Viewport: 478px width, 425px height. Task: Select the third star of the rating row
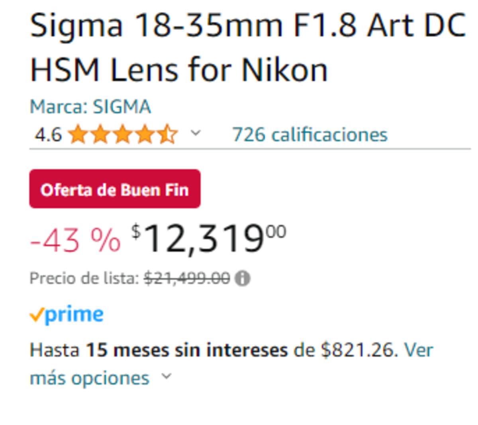123,135
